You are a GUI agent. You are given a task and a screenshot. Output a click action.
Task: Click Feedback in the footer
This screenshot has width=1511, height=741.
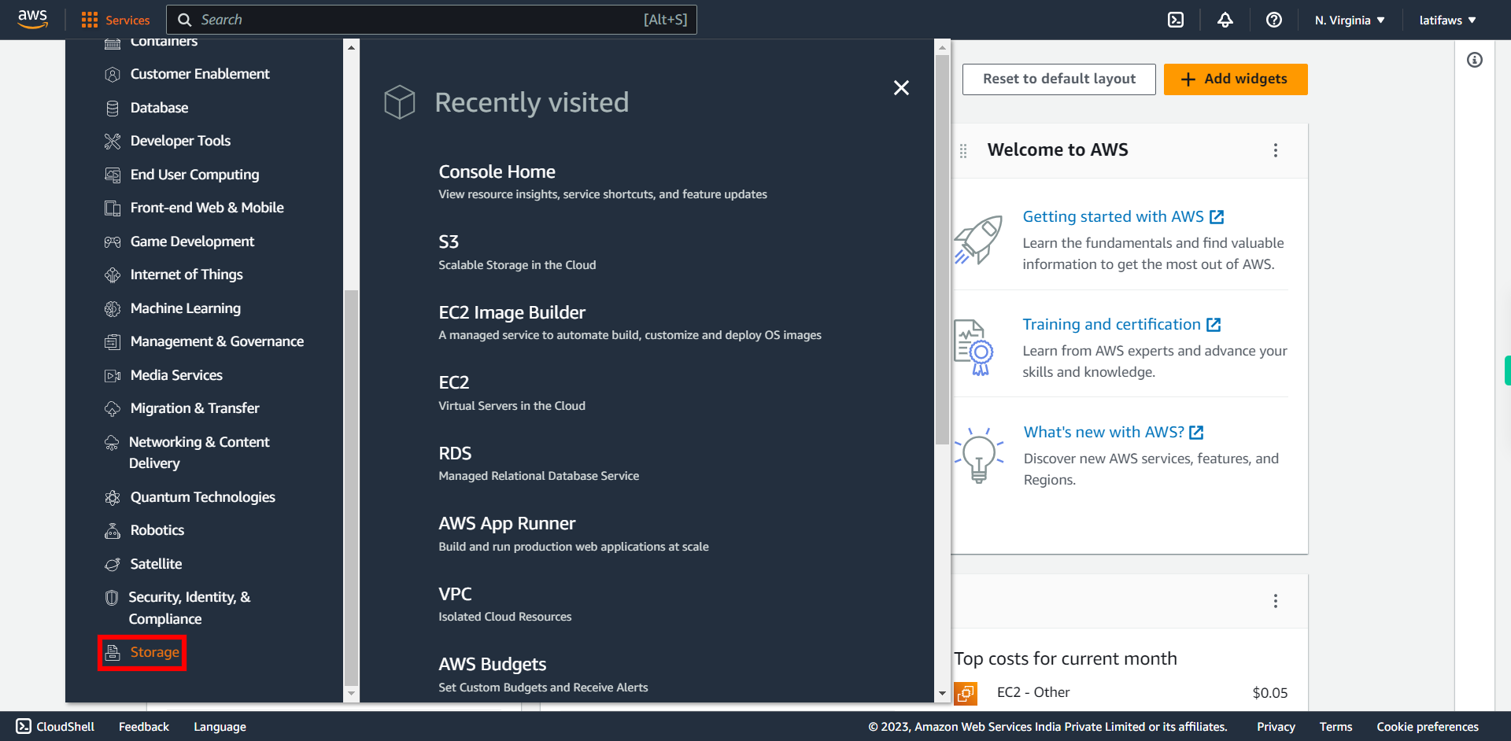[144, 727]
